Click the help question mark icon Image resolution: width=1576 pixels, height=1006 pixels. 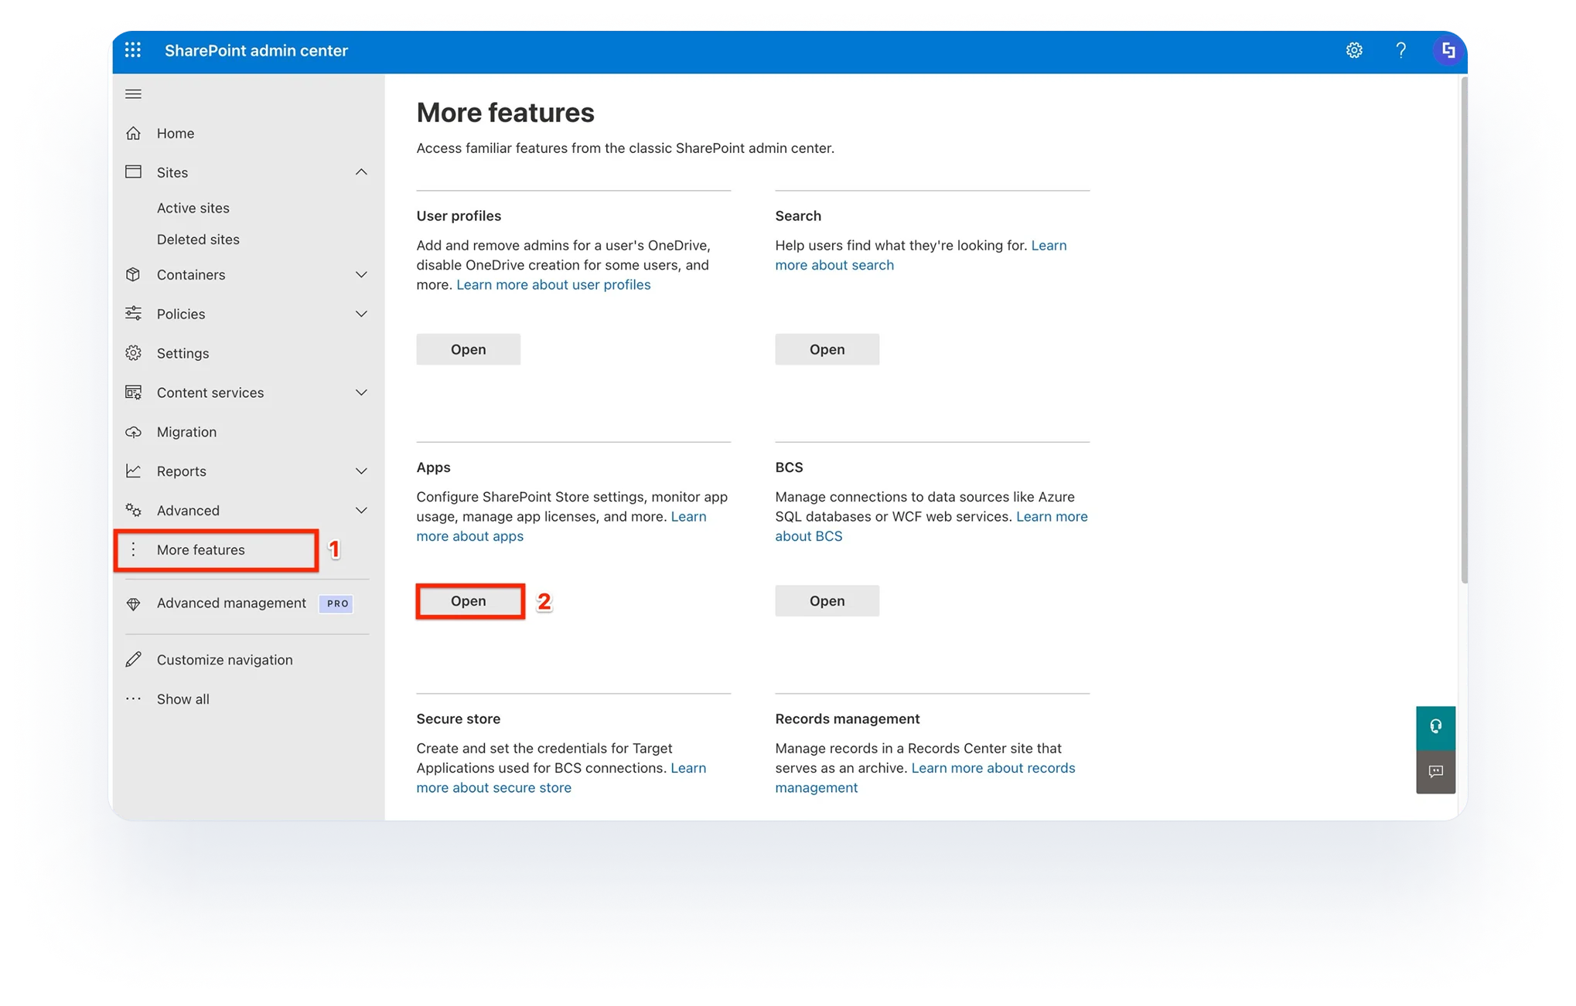(1401, 50)
